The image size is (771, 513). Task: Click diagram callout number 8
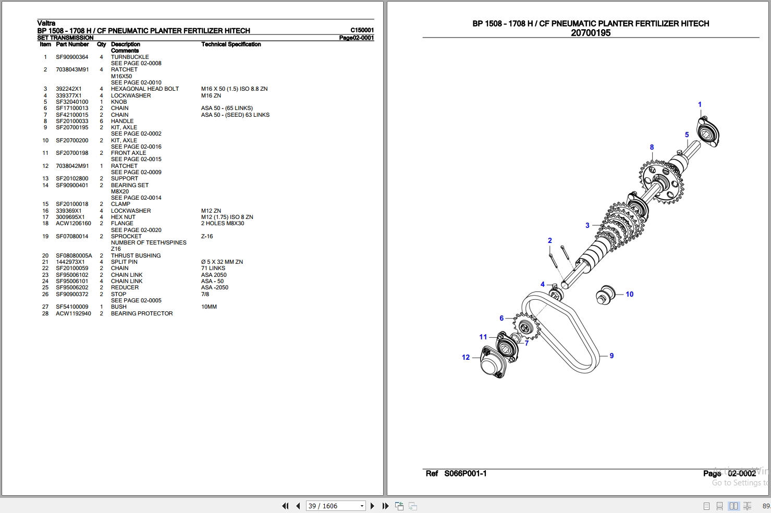(x=652, y=147)
